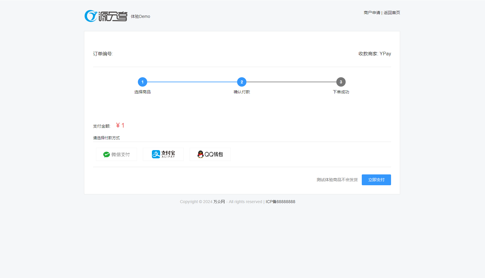Screen dimensions: 485x278
Task: Open the ICP备88888888 footer link
Action: click(x=280, y=202)
